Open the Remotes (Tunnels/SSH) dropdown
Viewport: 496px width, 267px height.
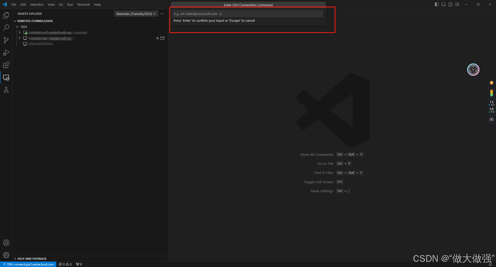(x=136, y=14)
